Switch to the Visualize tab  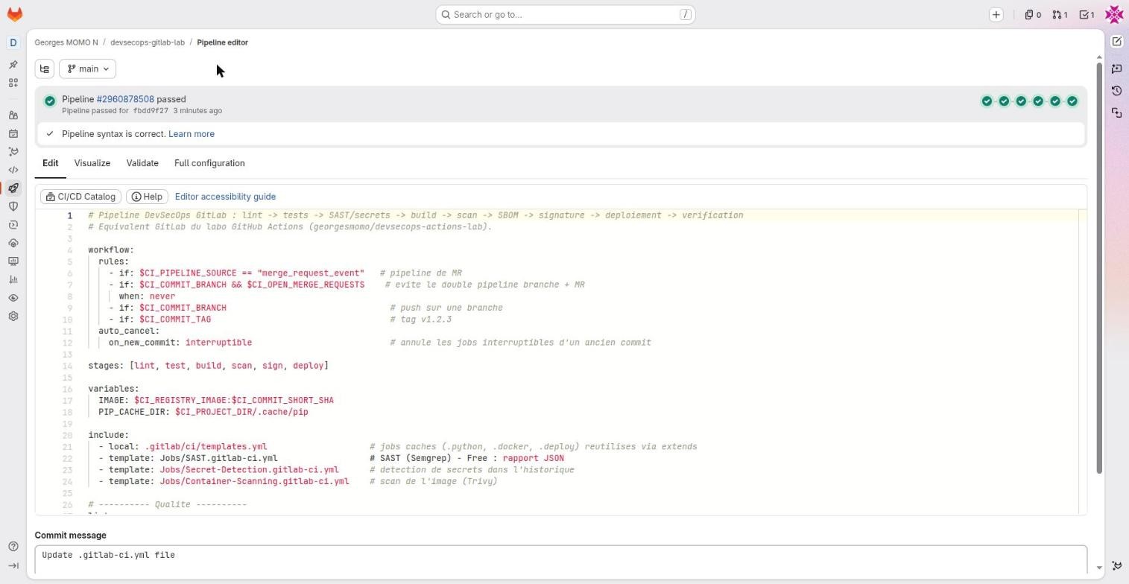click(x=92, y=163)
